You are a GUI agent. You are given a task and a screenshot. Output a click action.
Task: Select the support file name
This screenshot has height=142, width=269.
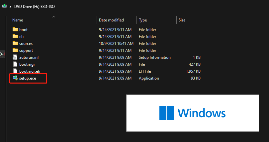coord(26,51)
